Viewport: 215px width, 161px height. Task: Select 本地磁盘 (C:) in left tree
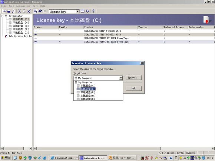coord(21,19)
